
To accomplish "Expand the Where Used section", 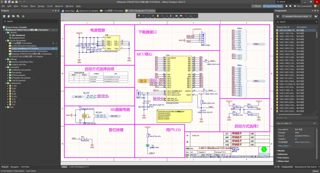I will pyautogui.click(x=277, y=161).
